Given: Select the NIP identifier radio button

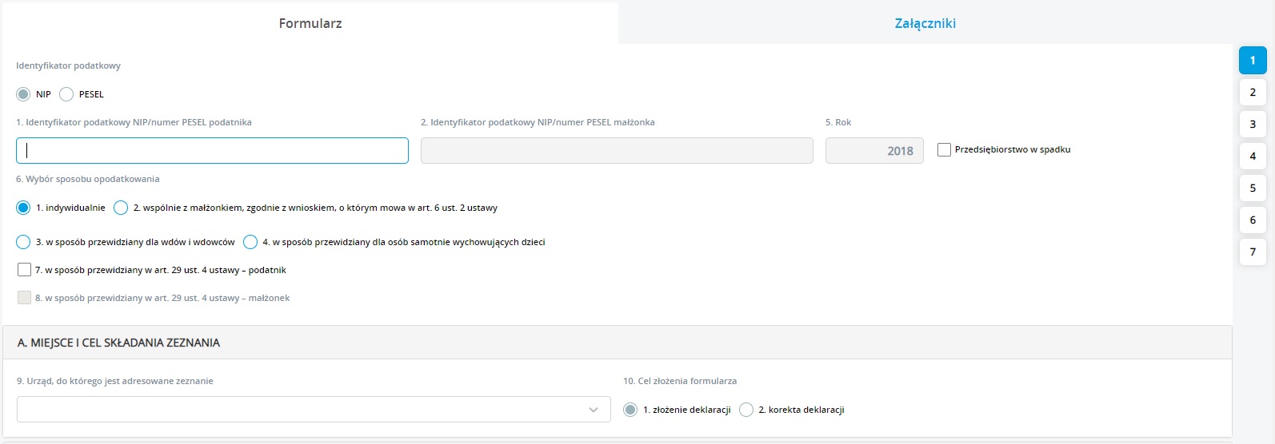Looking at the screenshot, I should tap(24, 94).
